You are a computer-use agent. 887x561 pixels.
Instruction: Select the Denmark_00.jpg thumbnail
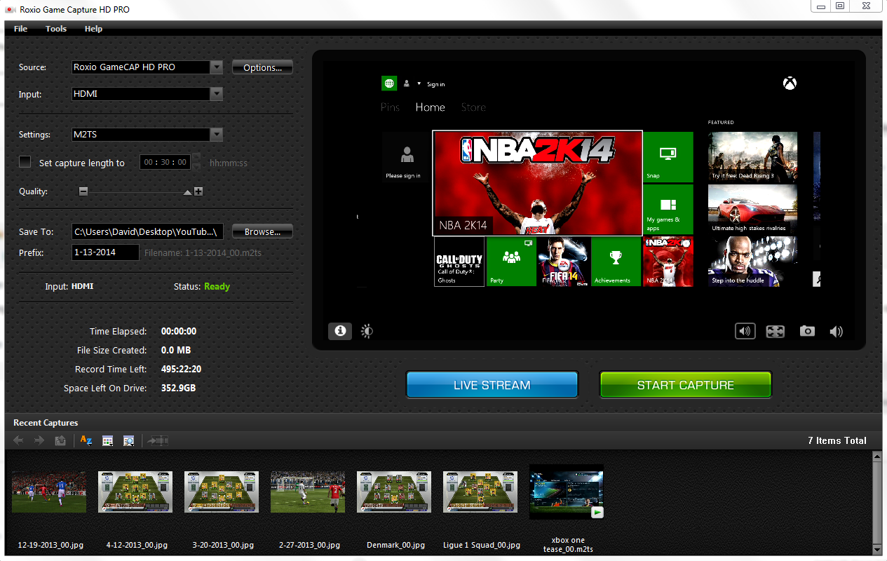click(x=394, y=492)
